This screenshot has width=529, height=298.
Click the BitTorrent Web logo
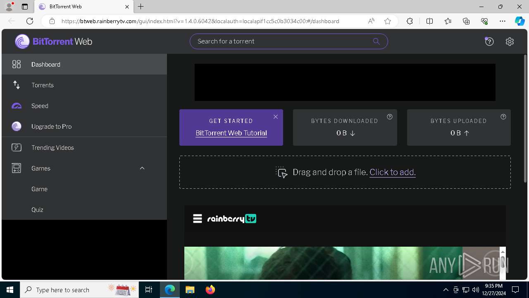click(54, 41)
